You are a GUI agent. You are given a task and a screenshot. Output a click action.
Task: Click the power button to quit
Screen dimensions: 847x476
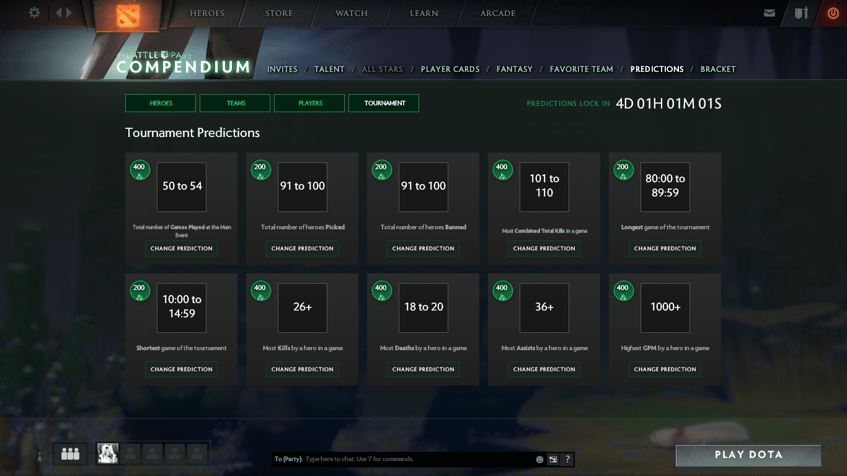click(x=832, y=12)
